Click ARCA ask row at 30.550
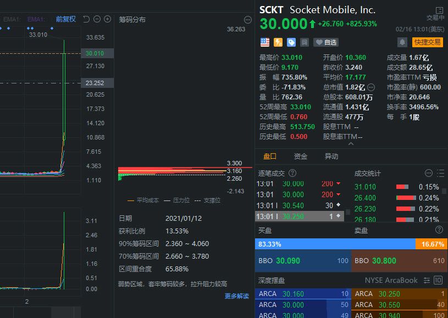The width and height of the screenshot is (448, 318). pyautogui.click(x=400, y=305)
